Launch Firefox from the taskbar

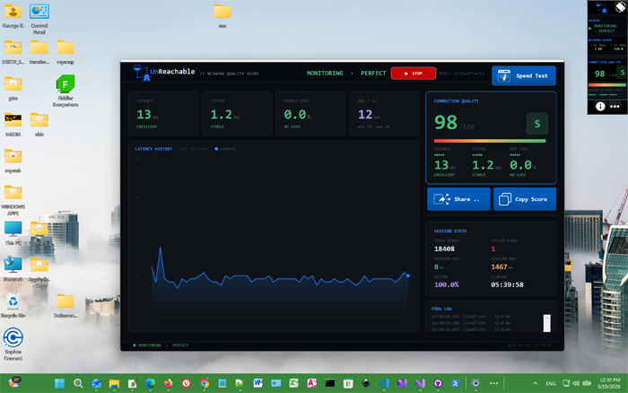[x=169, y=383]
